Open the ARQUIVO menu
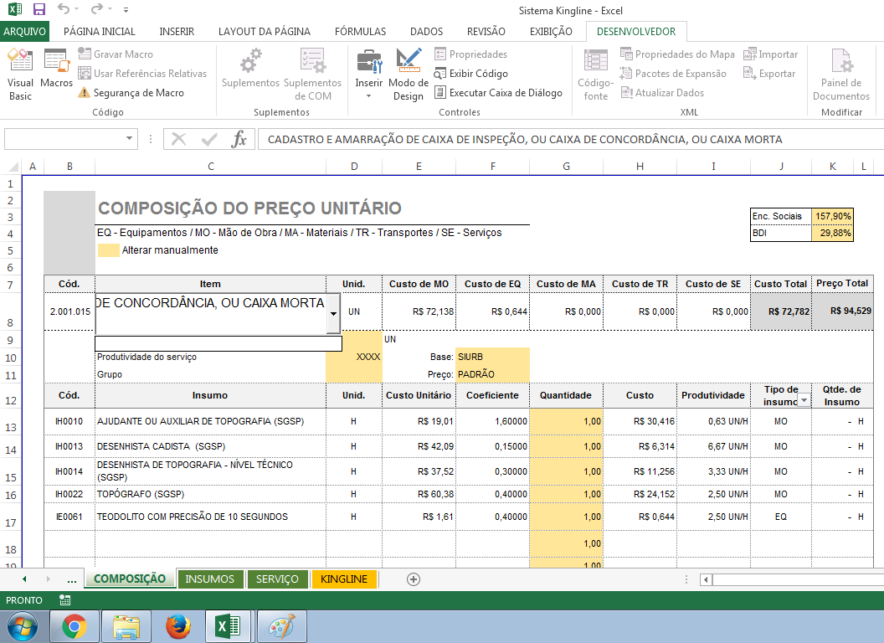The image size is (884, 643). pyautogui.click(x=24, y=32)
